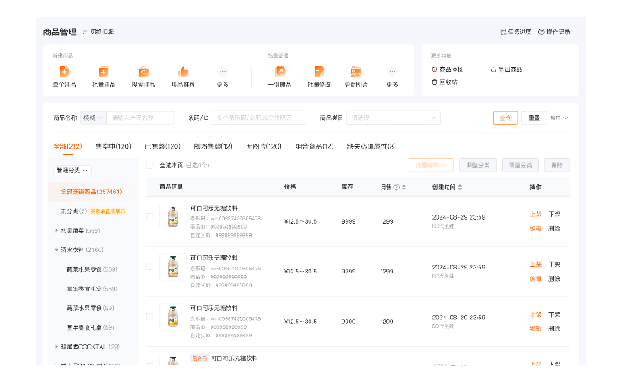
Task: Tick the second product row checkbox
Action: point(150,267)
